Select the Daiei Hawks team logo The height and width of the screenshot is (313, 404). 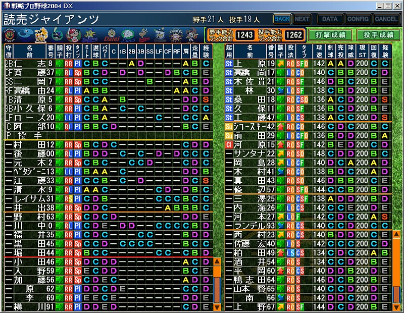coord(111,35)
